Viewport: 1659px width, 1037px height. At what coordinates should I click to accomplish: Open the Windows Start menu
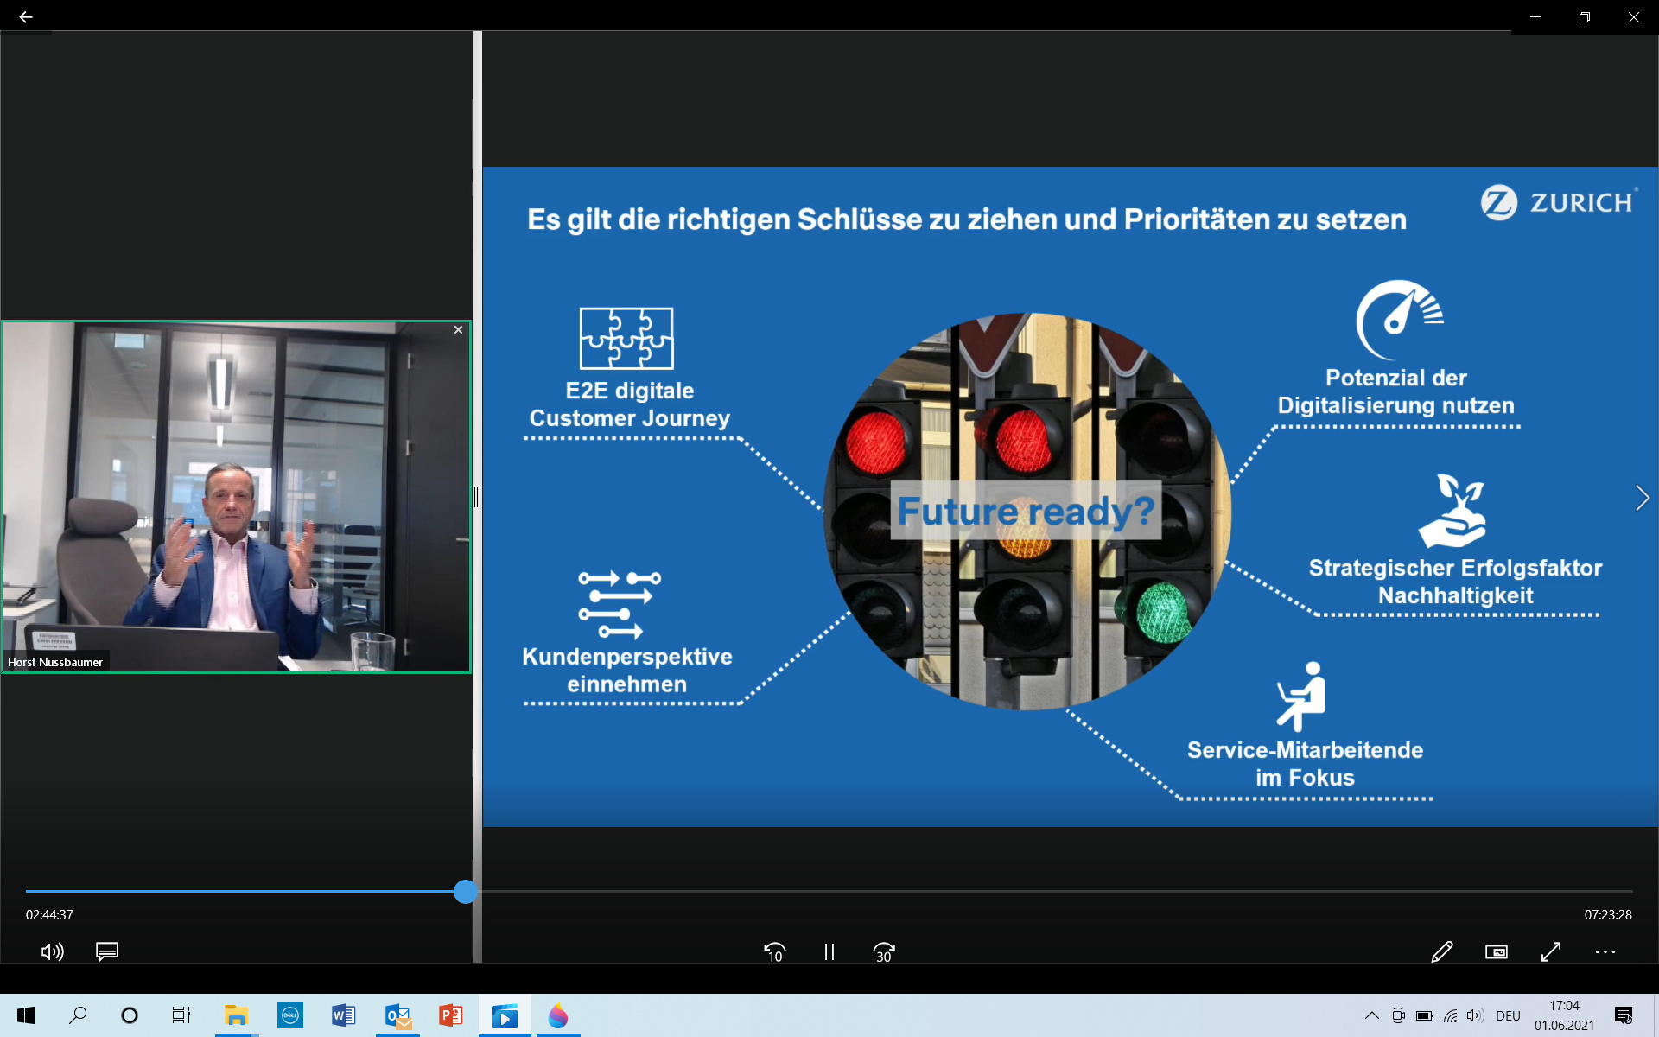(26, 1015)
